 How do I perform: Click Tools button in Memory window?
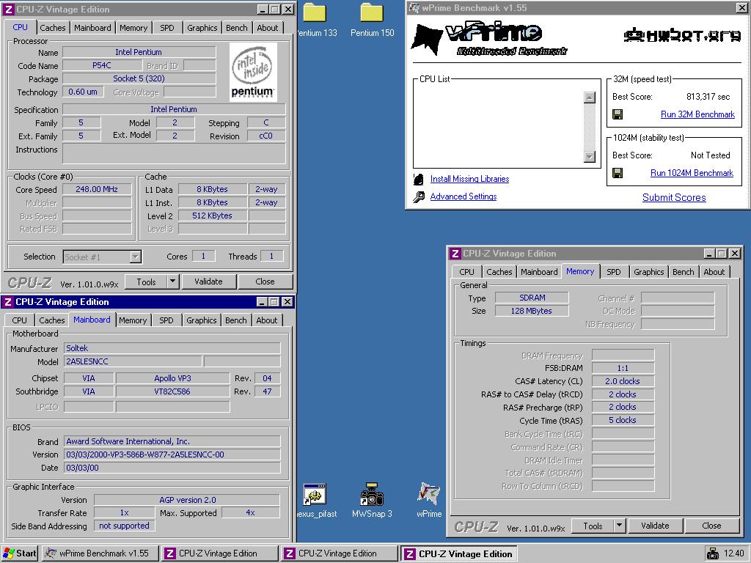point(593,526)
